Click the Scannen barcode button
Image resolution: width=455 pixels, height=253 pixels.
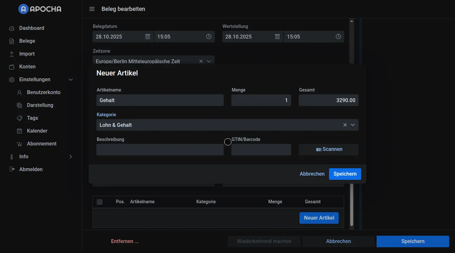(328, 149)
